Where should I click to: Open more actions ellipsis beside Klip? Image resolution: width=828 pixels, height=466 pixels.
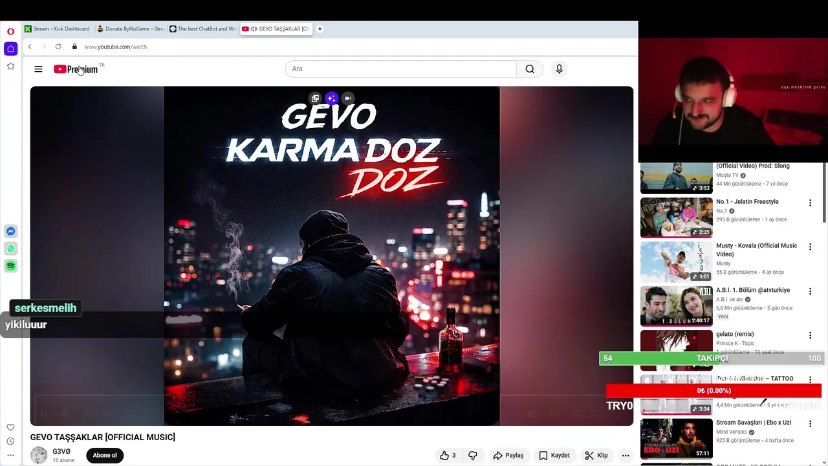(626, 456)
